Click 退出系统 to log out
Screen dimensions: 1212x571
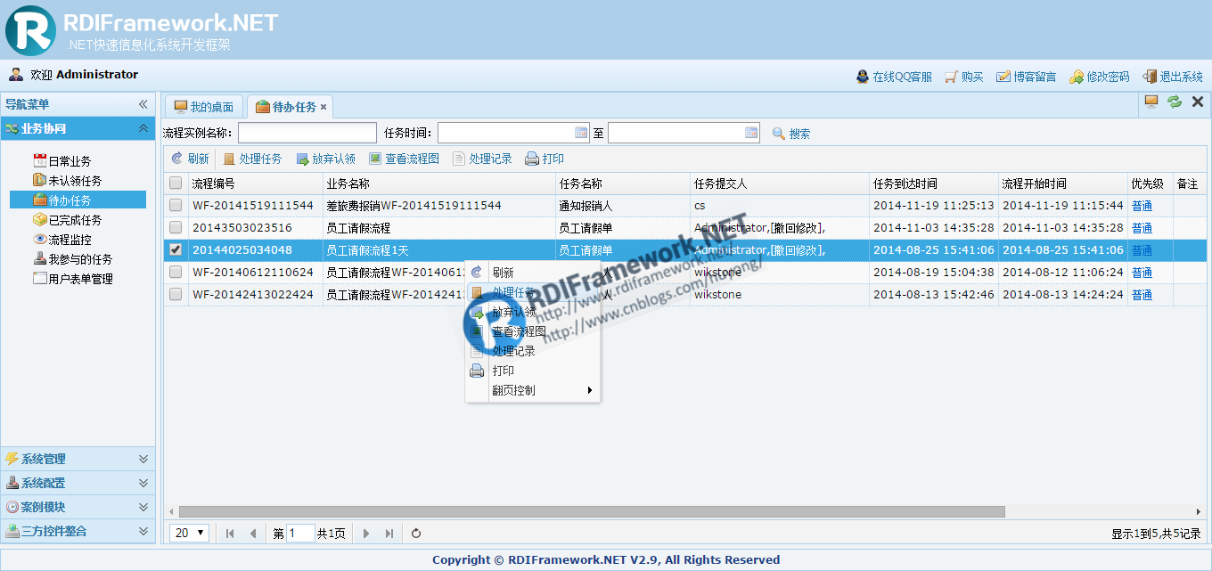coord(1173,77)
